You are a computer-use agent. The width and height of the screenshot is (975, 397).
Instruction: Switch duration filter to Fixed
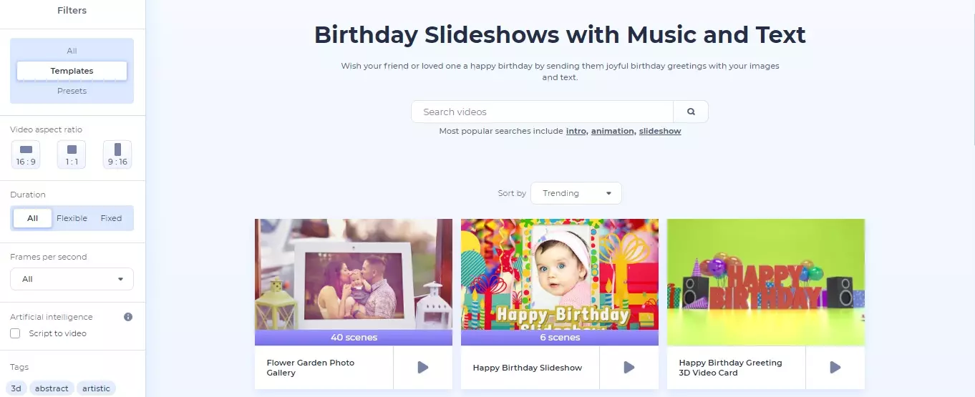(x=111, y=218)
